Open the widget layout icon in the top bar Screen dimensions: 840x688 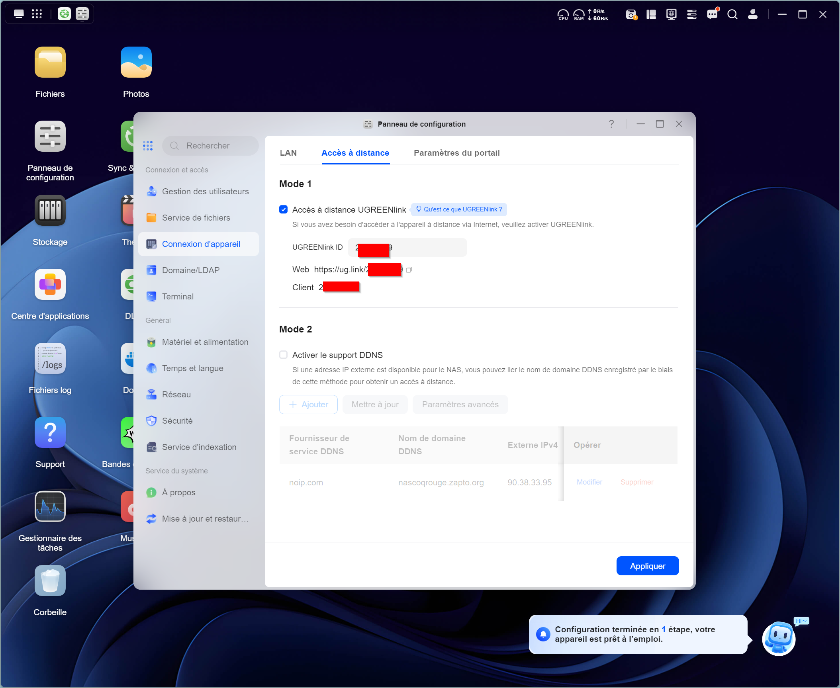coord(651,15)
